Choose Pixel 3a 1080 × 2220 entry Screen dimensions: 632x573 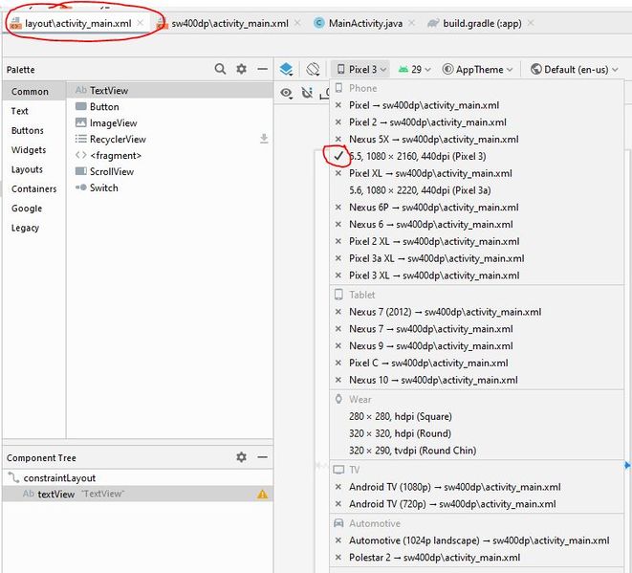(x=477, y=190)
